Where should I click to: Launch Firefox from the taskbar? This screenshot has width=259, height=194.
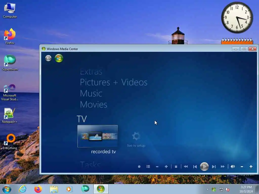pyautogui.click(x=38, y=189)
